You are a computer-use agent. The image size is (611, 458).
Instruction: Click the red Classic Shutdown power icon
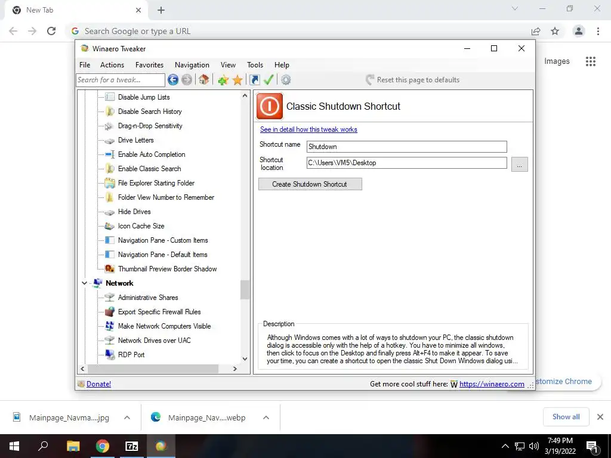tap(269, 106)
